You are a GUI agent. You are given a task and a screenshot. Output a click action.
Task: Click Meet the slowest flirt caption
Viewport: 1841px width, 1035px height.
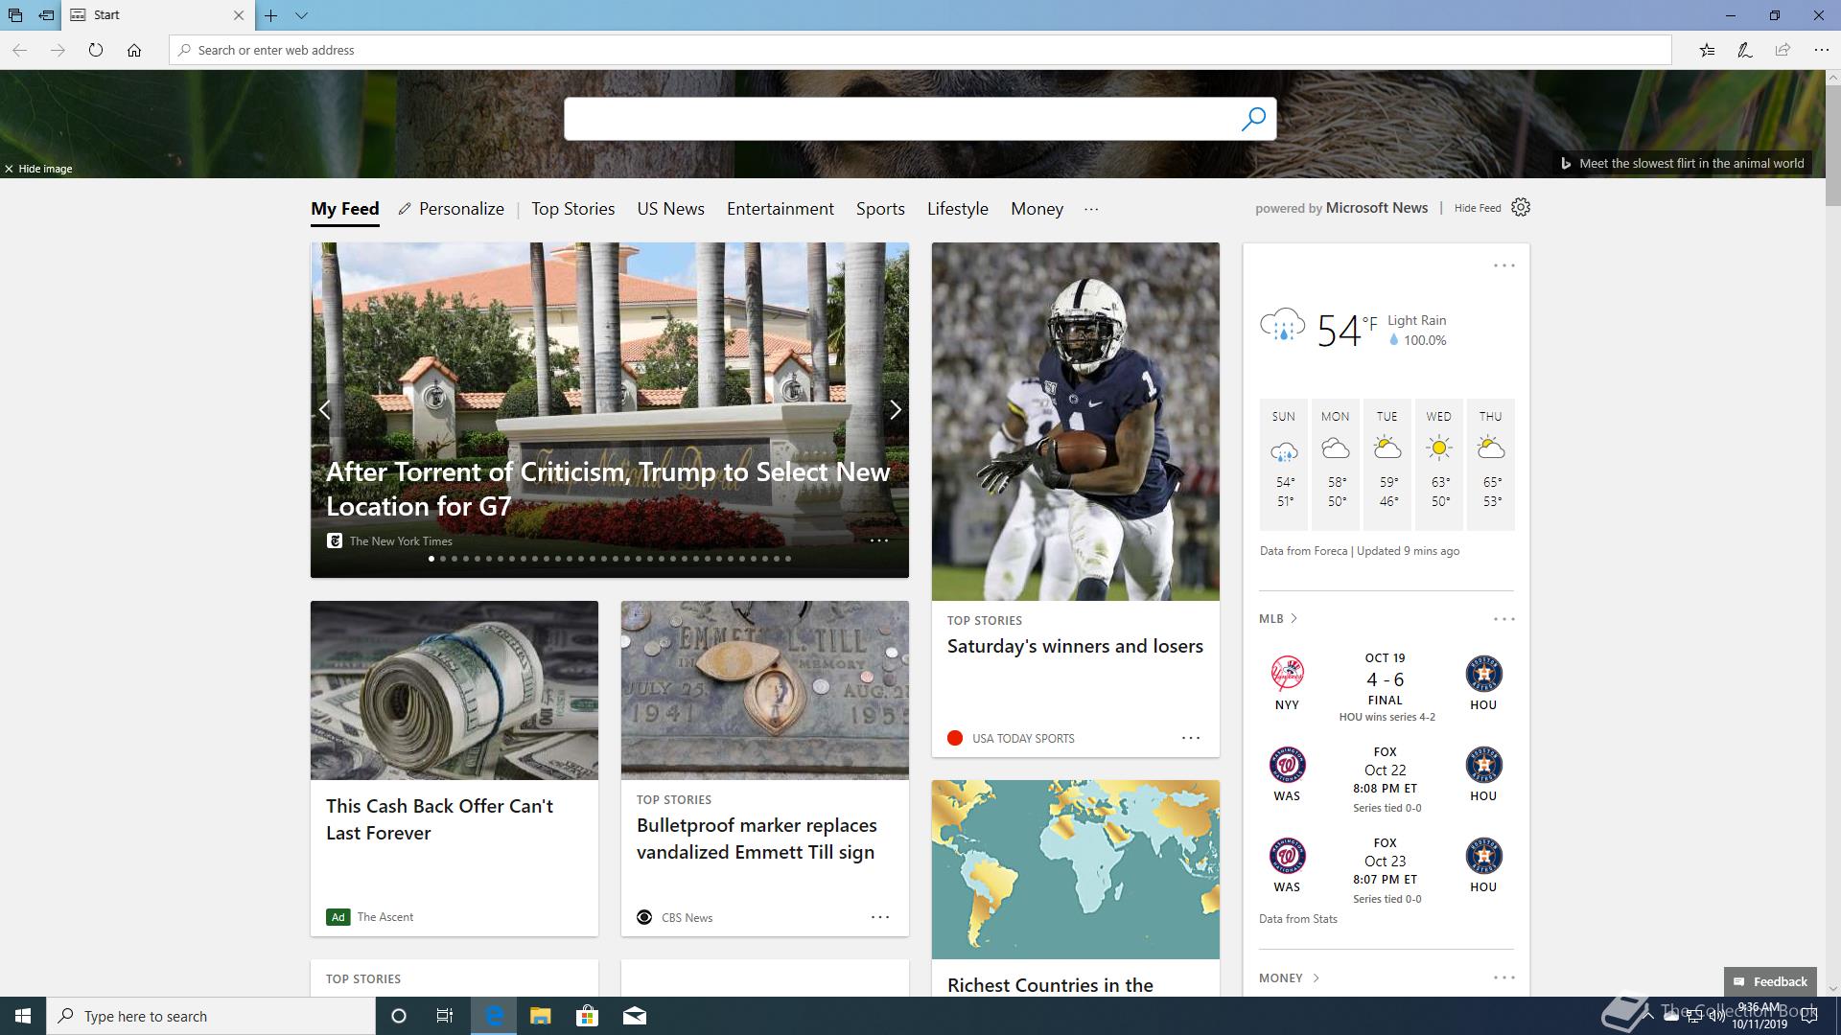[x=1683, y=163]
